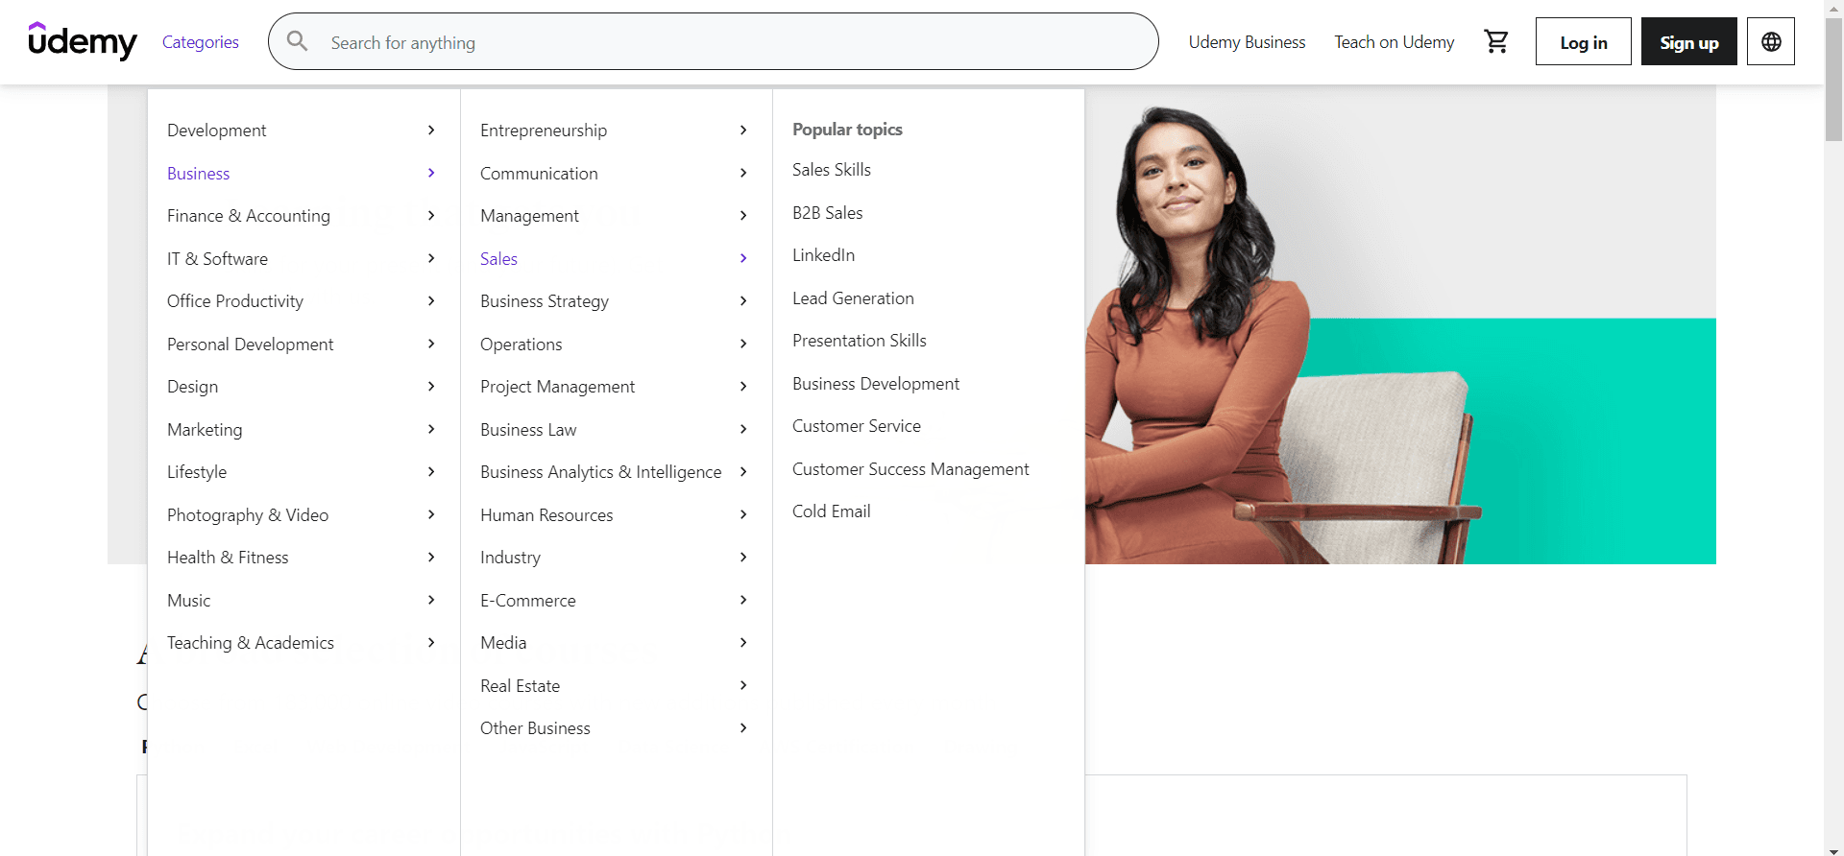Click the arrow next to Development
1844x856 pixels.
[x=431, y=131]
